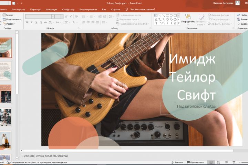Pick the straight line shape

click(160, 15)
